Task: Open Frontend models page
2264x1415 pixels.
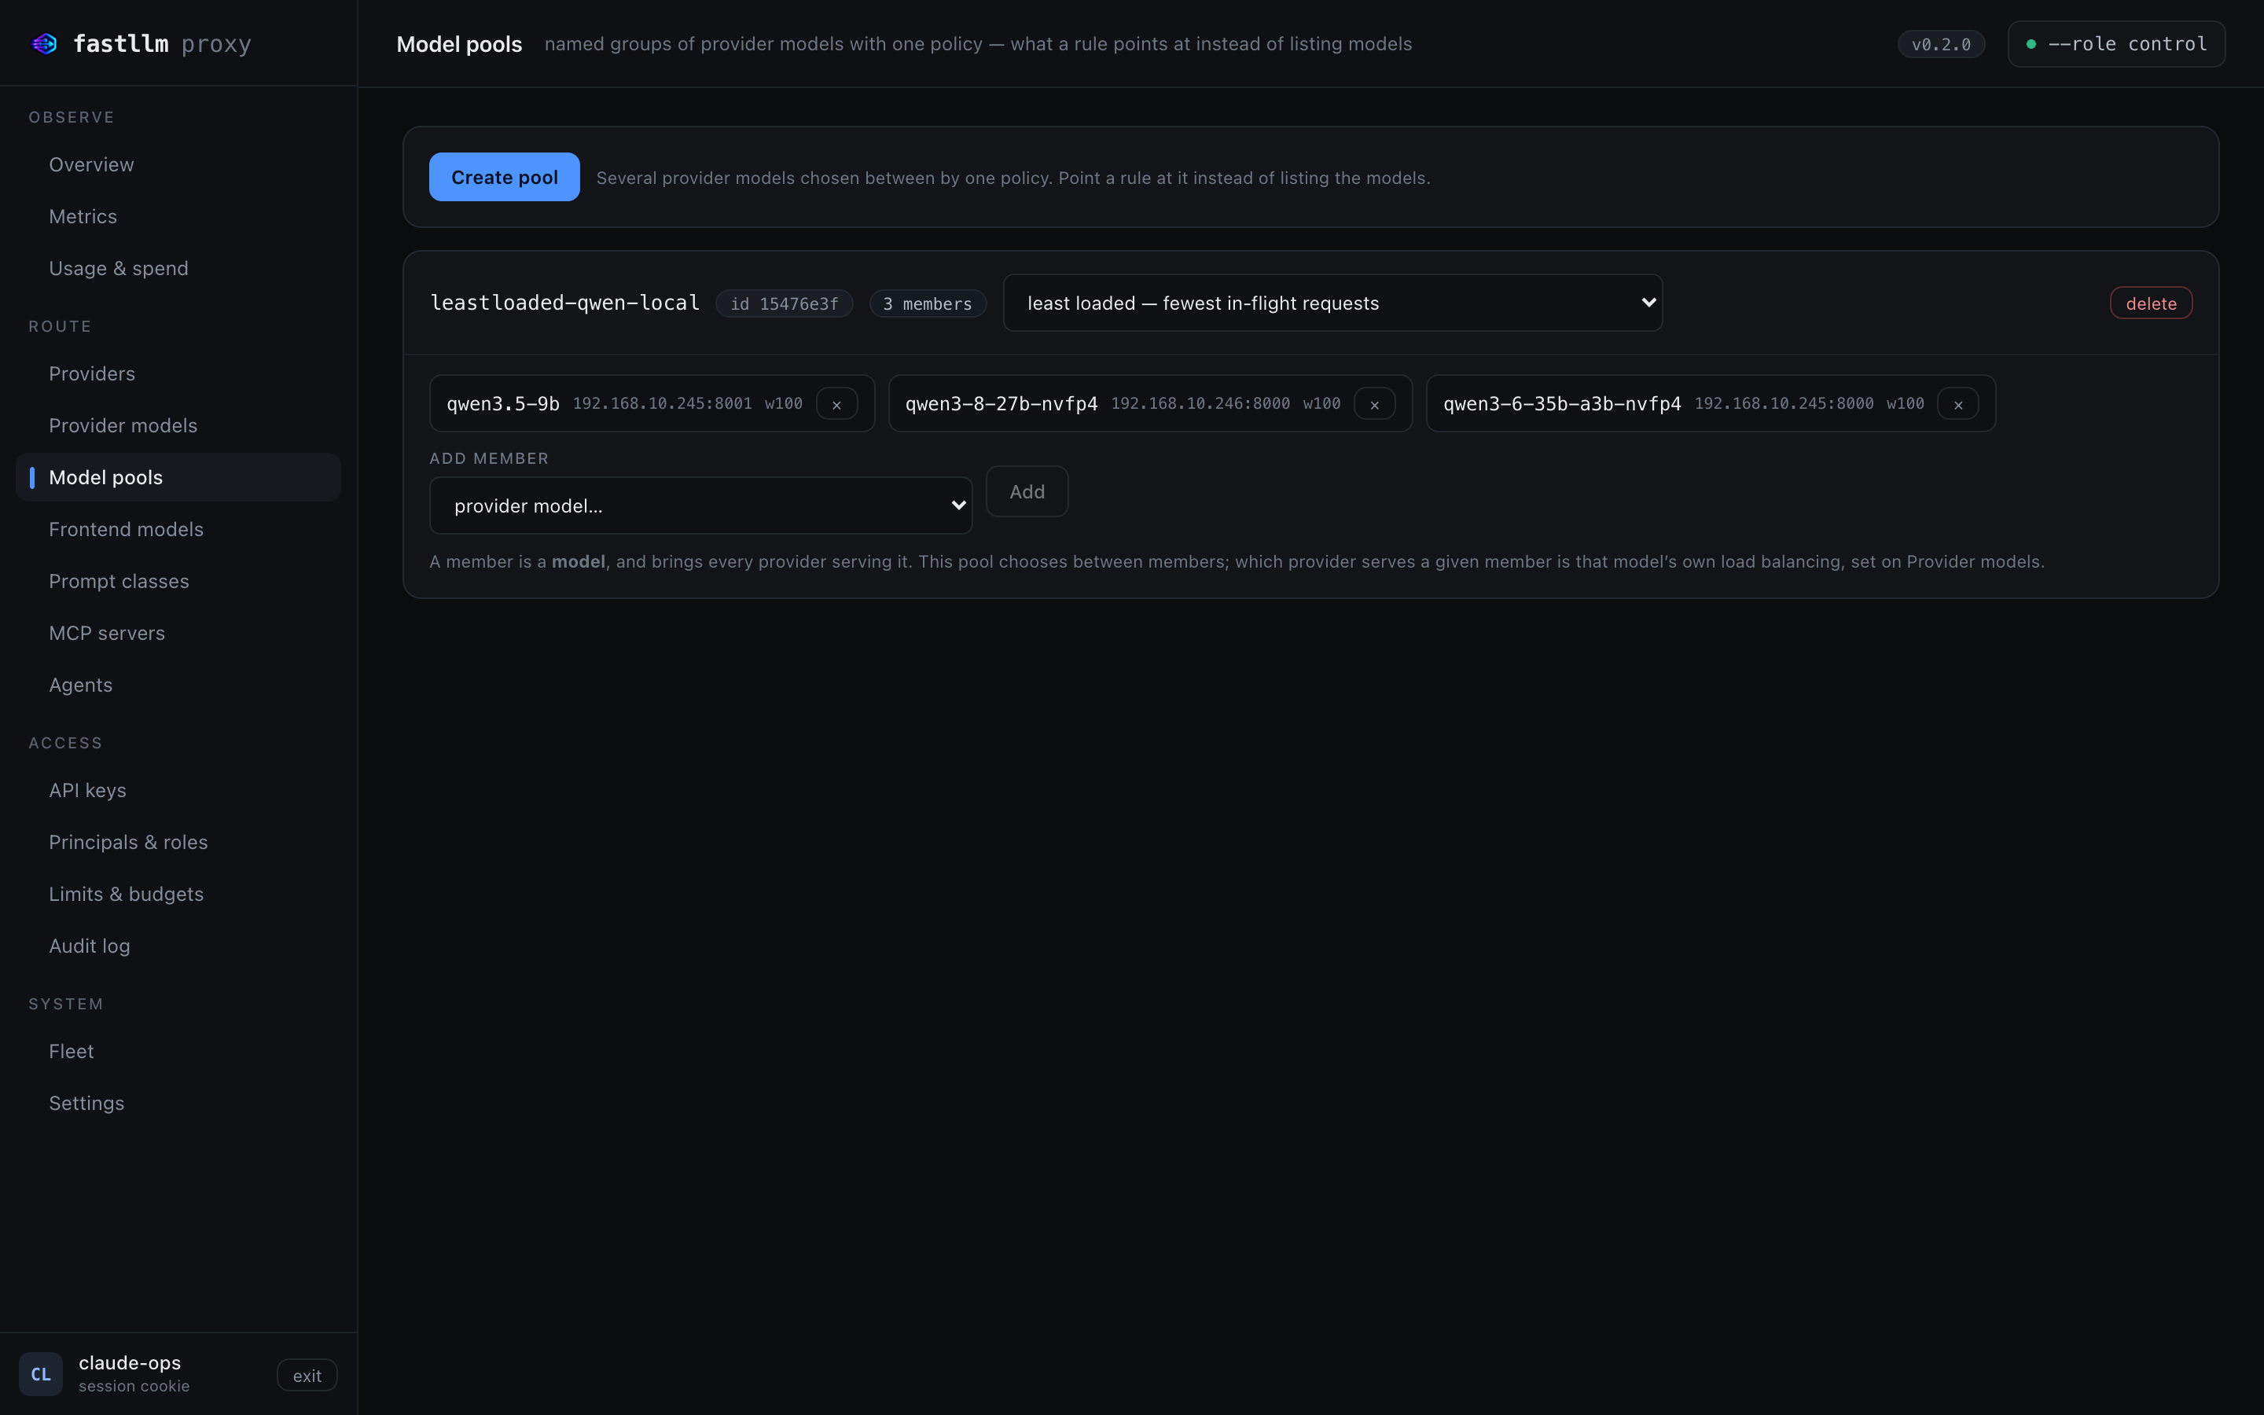Action: click(178, 530)
